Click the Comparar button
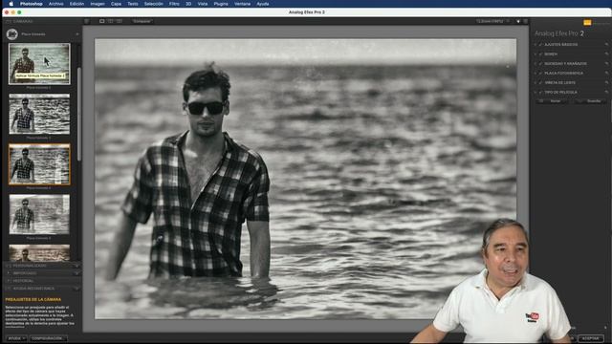612x344 pixels. pyautogui.click(x=142, y=21)
